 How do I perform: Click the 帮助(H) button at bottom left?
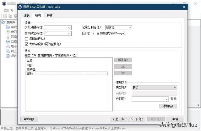click(29, 119)
